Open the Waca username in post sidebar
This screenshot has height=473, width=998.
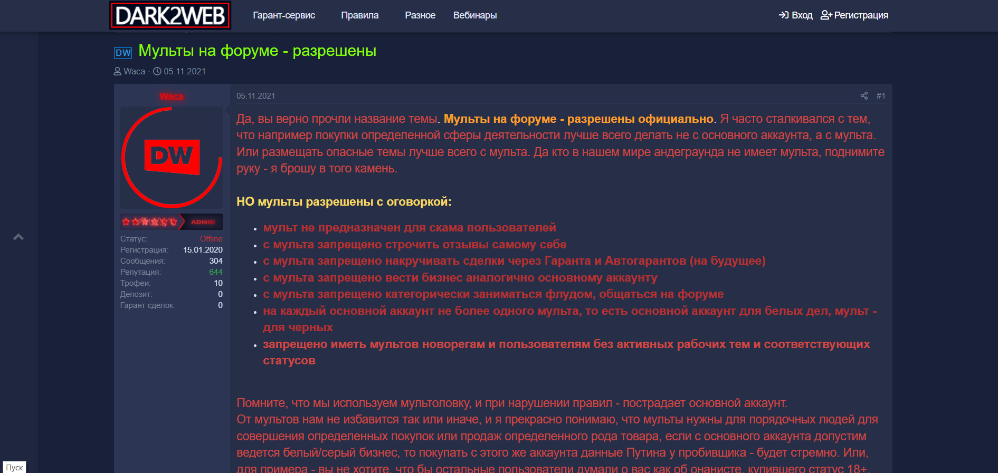pos(172,96)
